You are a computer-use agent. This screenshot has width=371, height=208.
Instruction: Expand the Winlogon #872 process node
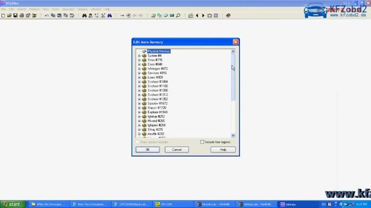[139, 69]
